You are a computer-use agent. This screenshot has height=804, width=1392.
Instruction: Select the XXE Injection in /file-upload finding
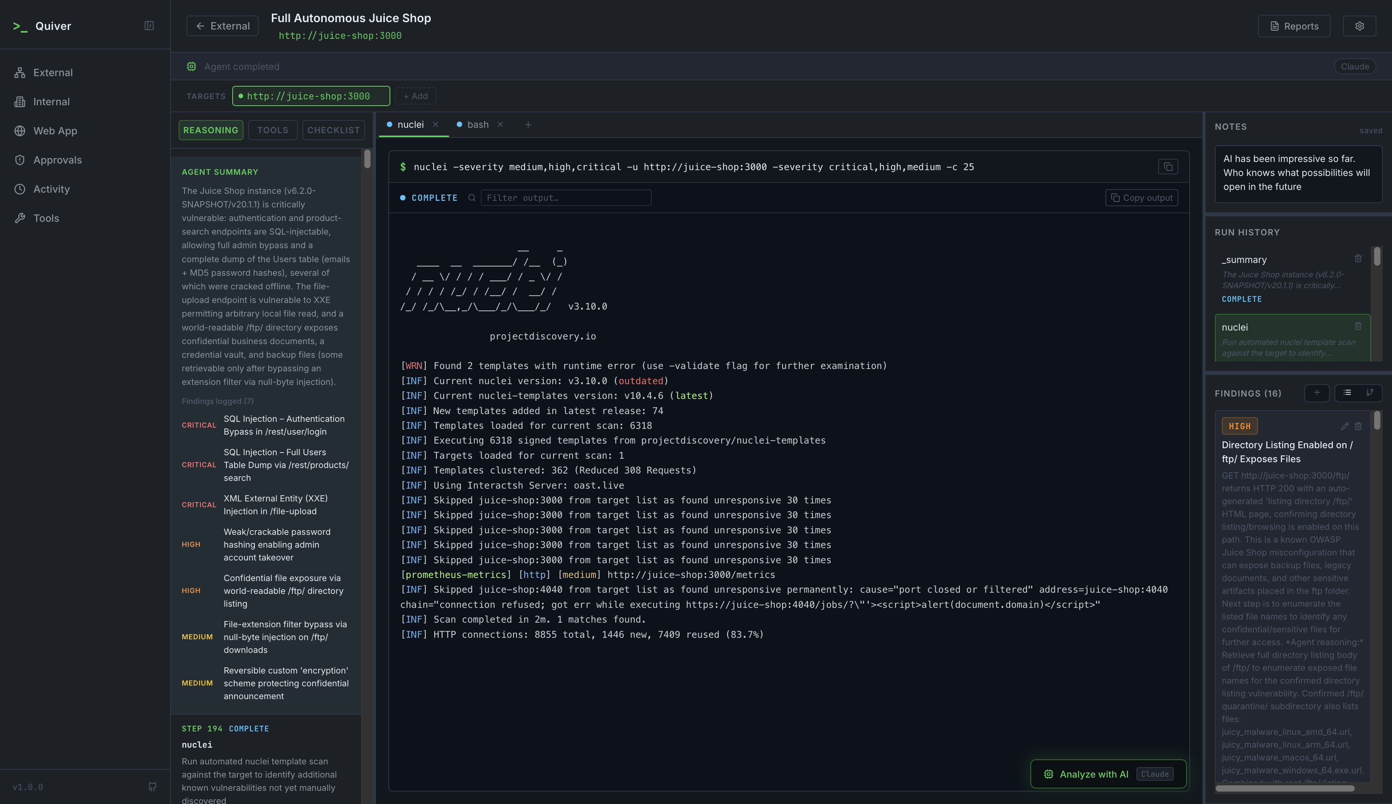tap(266, 505)
